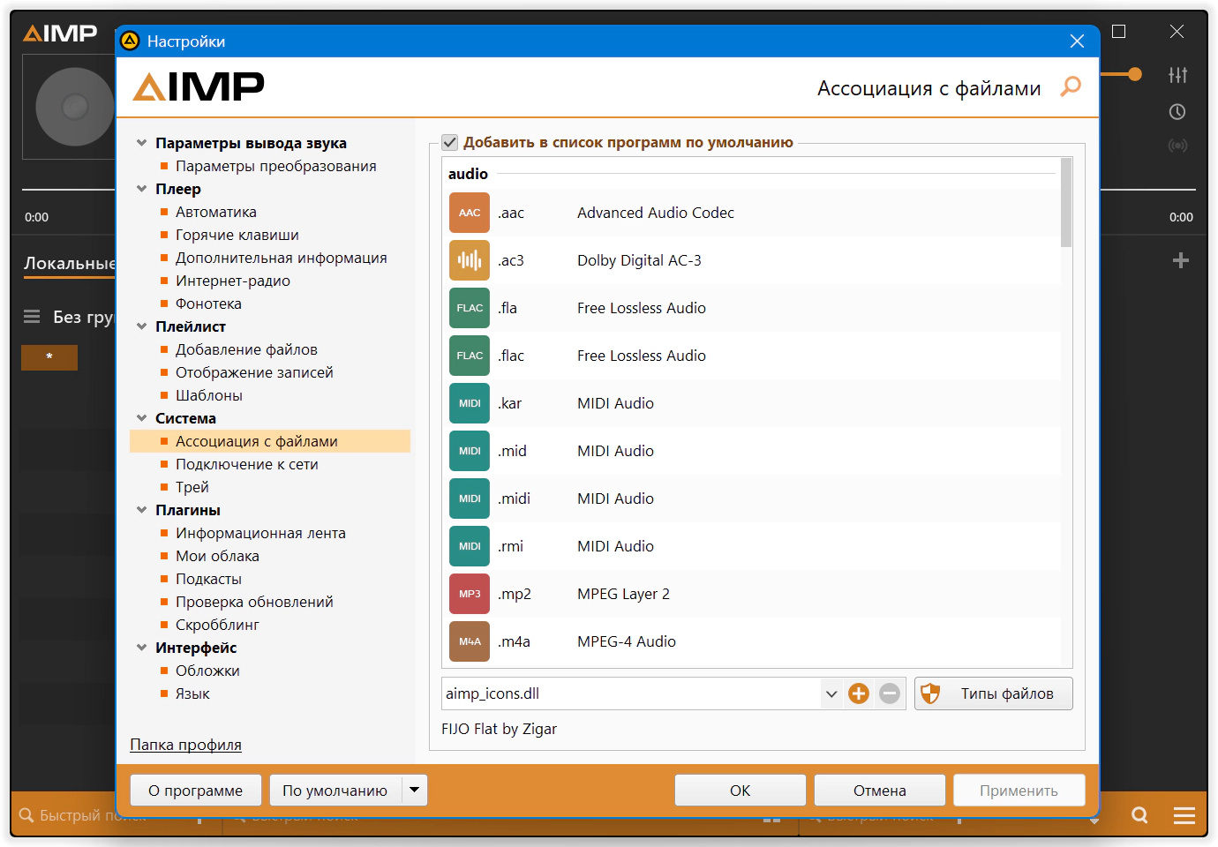Remove the icon library with minus button
Screen dimensions: 1218x847
(890, 693)
